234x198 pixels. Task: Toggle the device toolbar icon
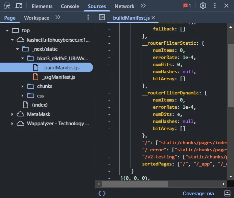[x=19, y=6]
